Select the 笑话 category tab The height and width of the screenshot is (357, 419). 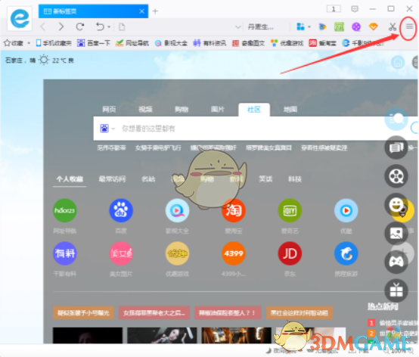click(265, 179)
